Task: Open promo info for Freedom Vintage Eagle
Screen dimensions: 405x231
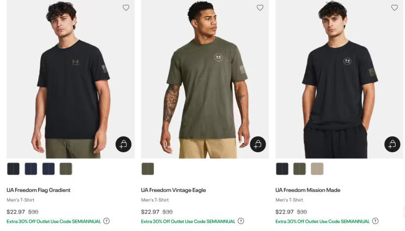Action: coord(241,221)
